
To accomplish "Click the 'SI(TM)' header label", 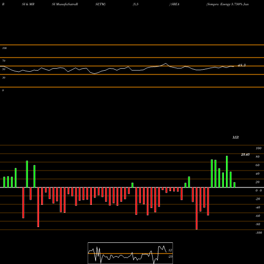I will coord(100,4).
